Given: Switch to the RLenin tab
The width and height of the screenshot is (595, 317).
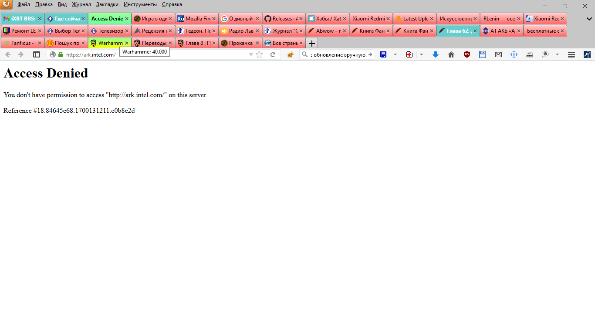Looking at the screenshot, I should 502,19.
